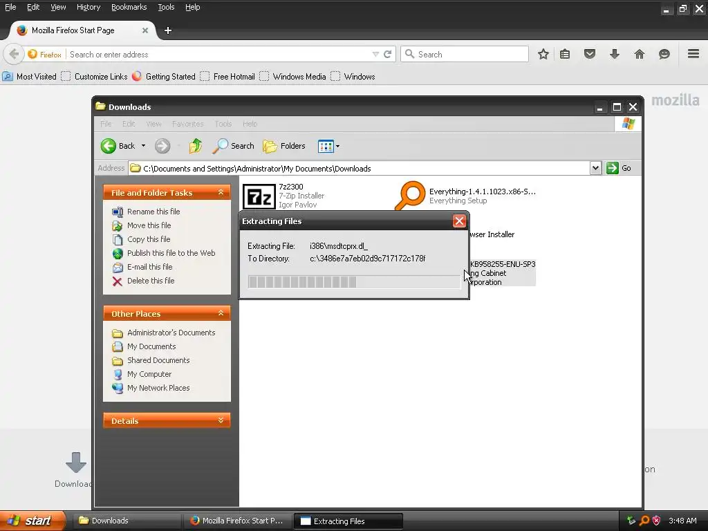Click the red security shield tray icon
This screenshot has width=708, height=531.
[x=657, y=521]
